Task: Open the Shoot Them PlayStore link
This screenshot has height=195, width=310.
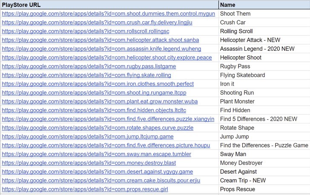Action: point(108,14)
